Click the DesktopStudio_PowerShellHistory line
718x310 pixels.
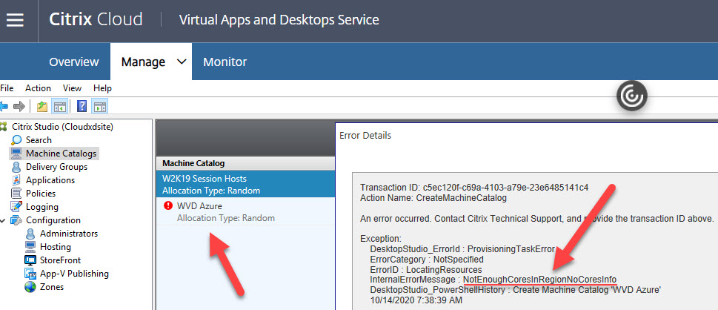point(515,289)
